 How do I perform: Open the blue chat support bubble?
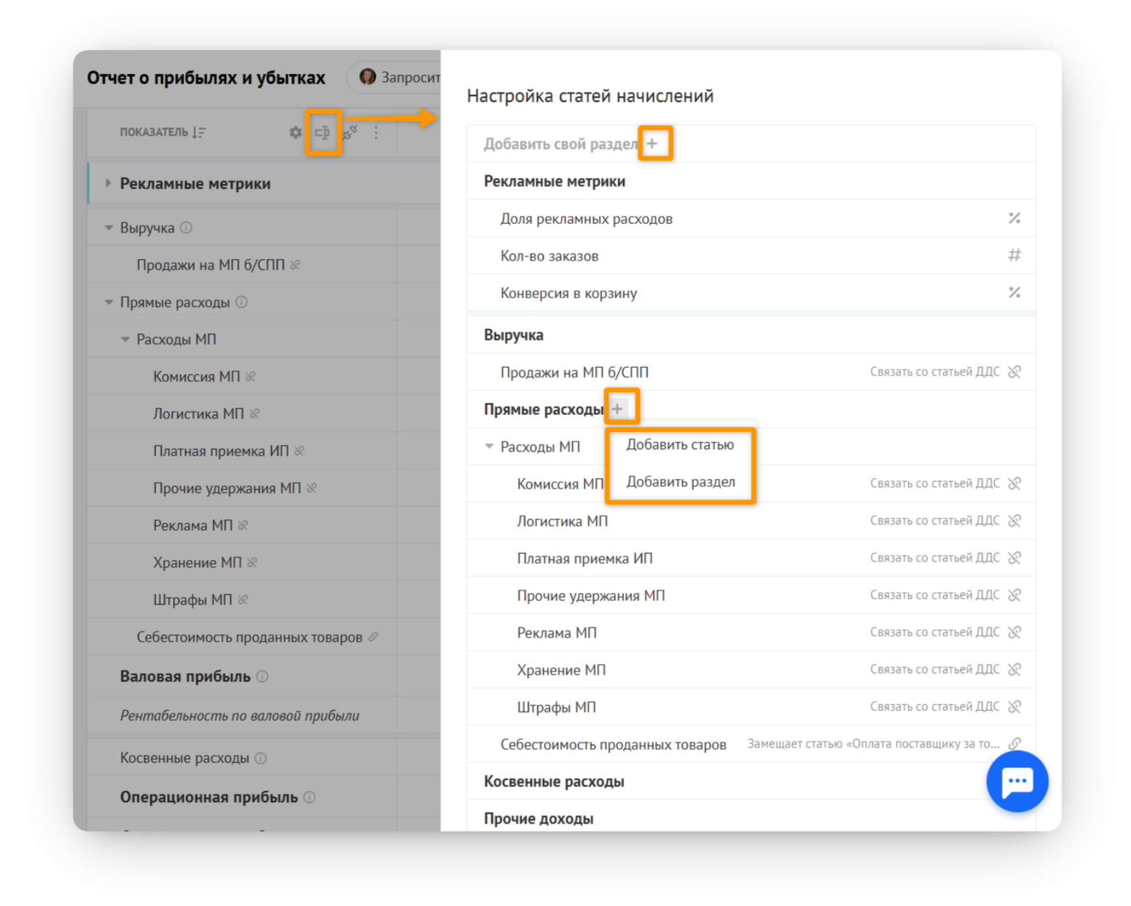1017,781
